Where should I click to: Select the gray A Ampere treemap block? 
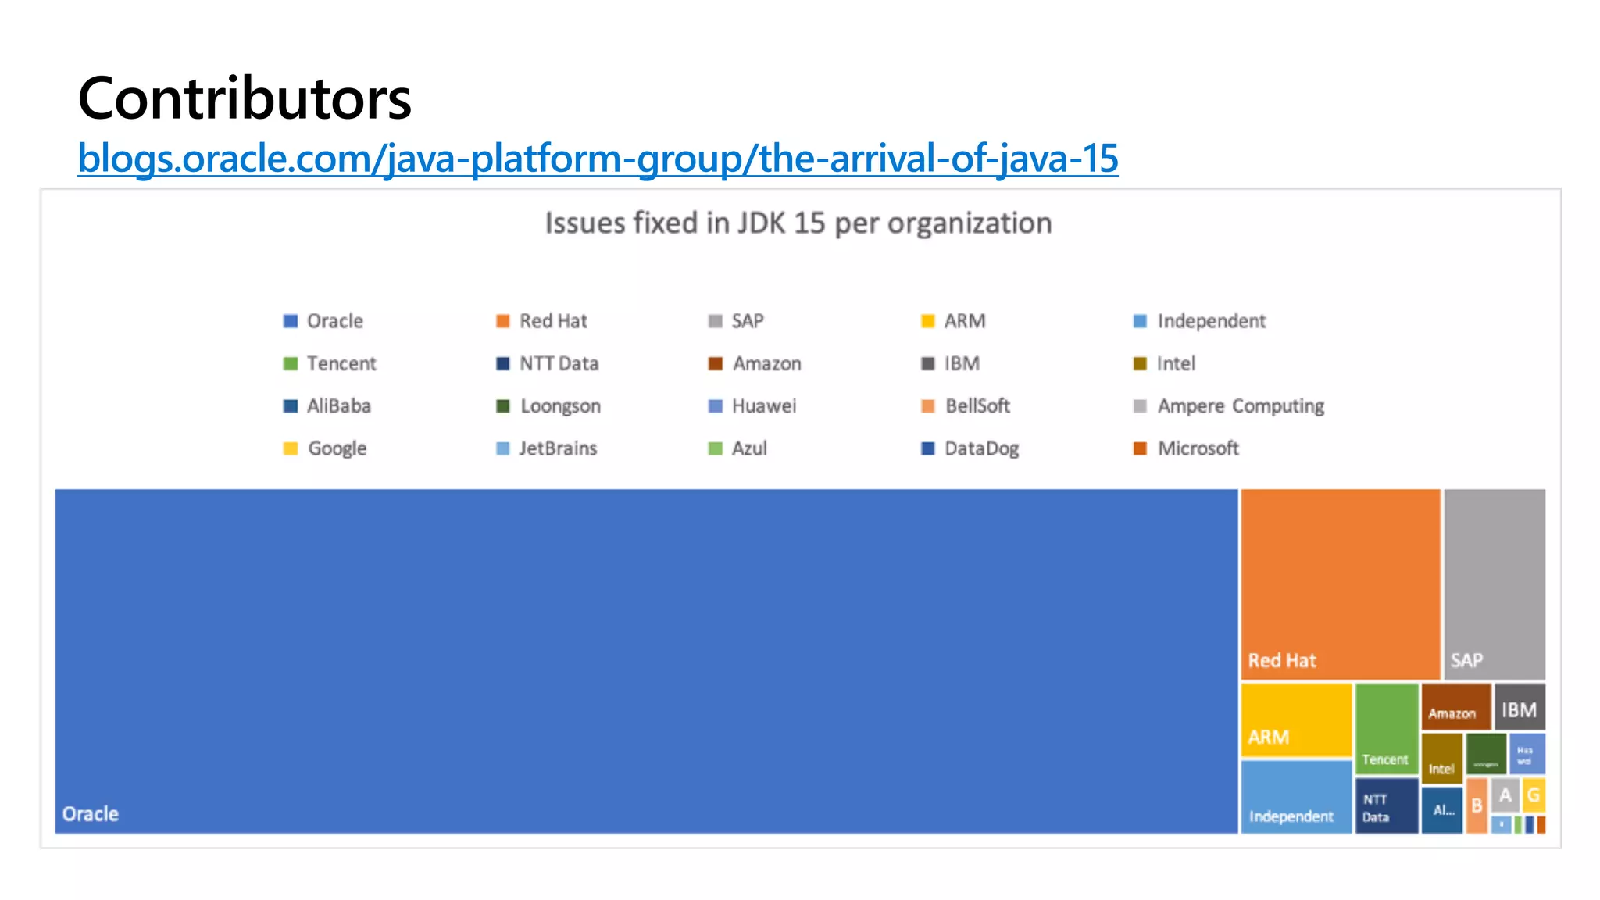tap(1505, 795)
